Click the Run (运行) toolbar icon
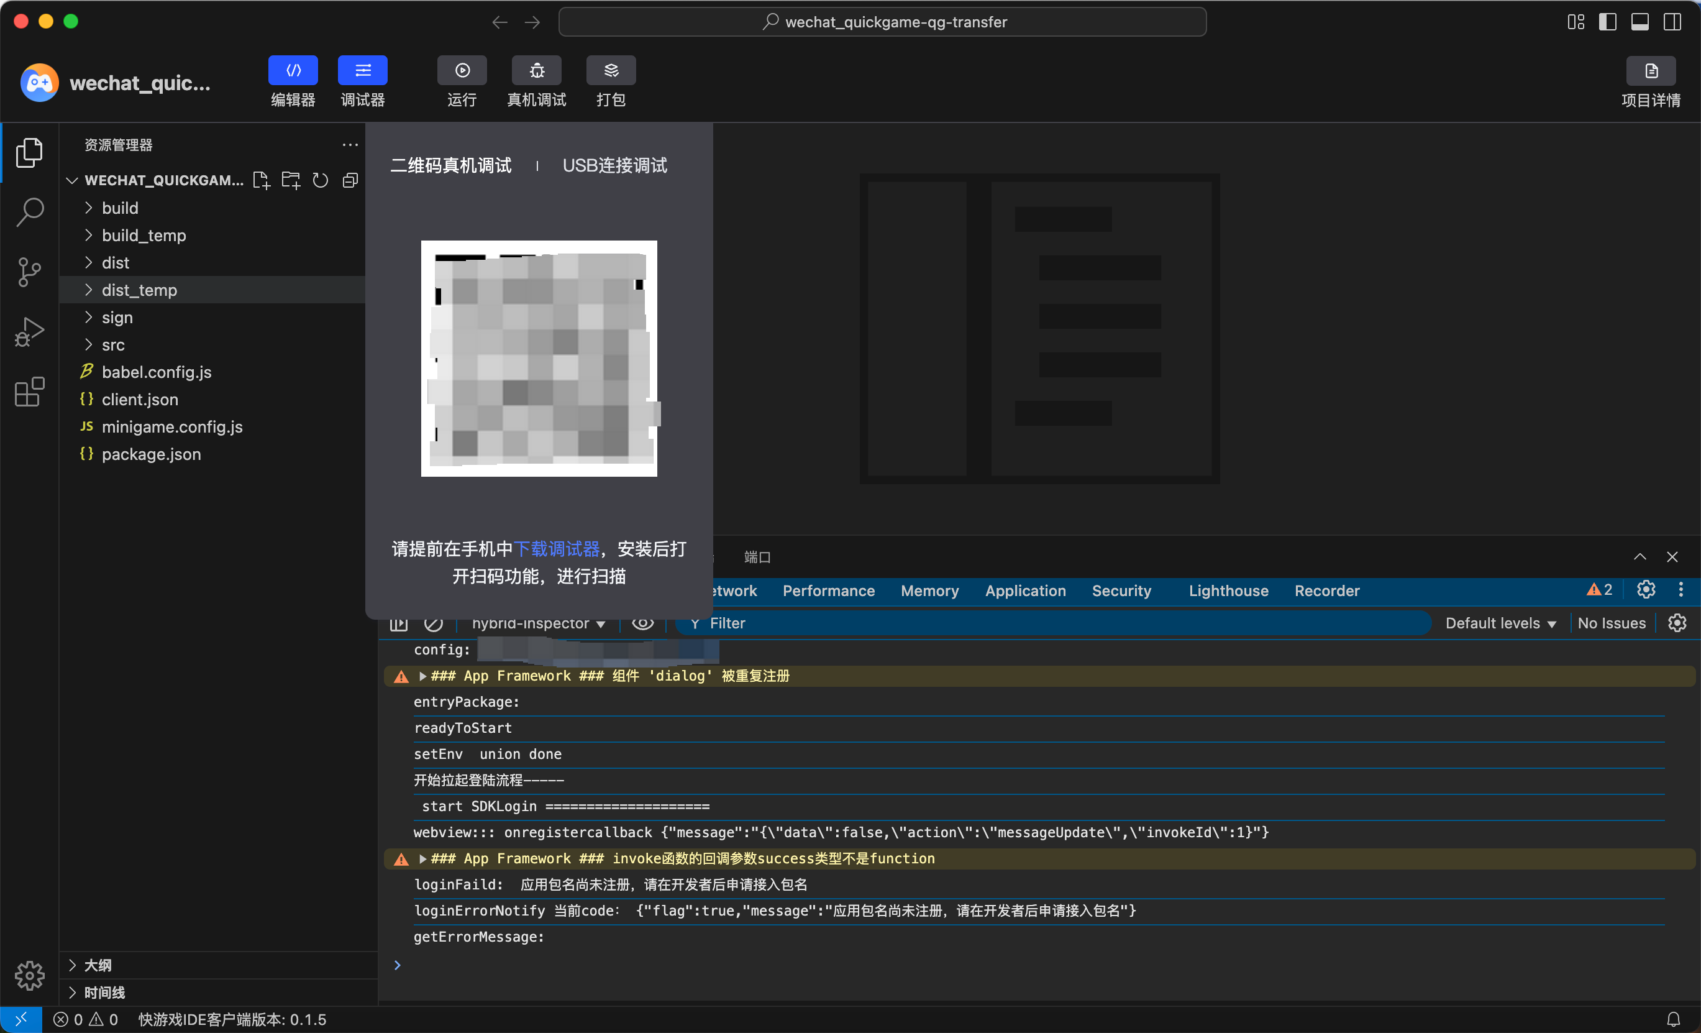 (x=462, y=70)
